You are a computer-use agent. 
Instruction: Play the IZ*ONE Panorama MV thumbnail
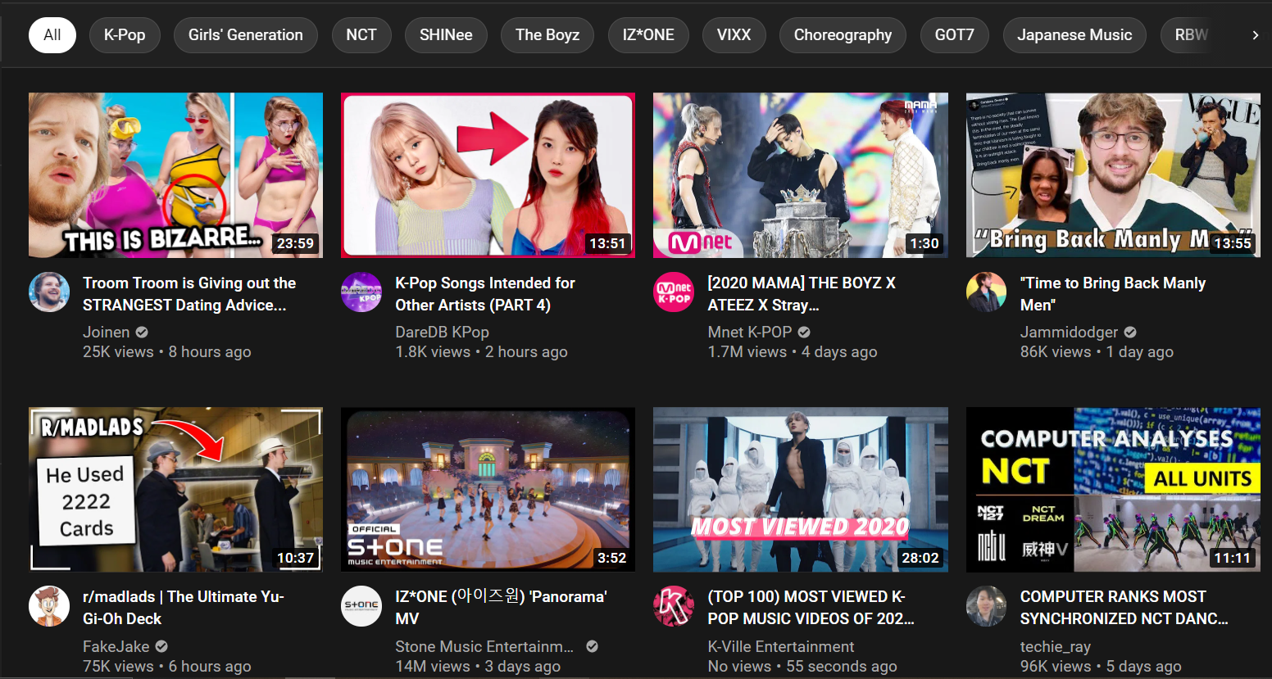pyautogui.click(x=488, y=489)
